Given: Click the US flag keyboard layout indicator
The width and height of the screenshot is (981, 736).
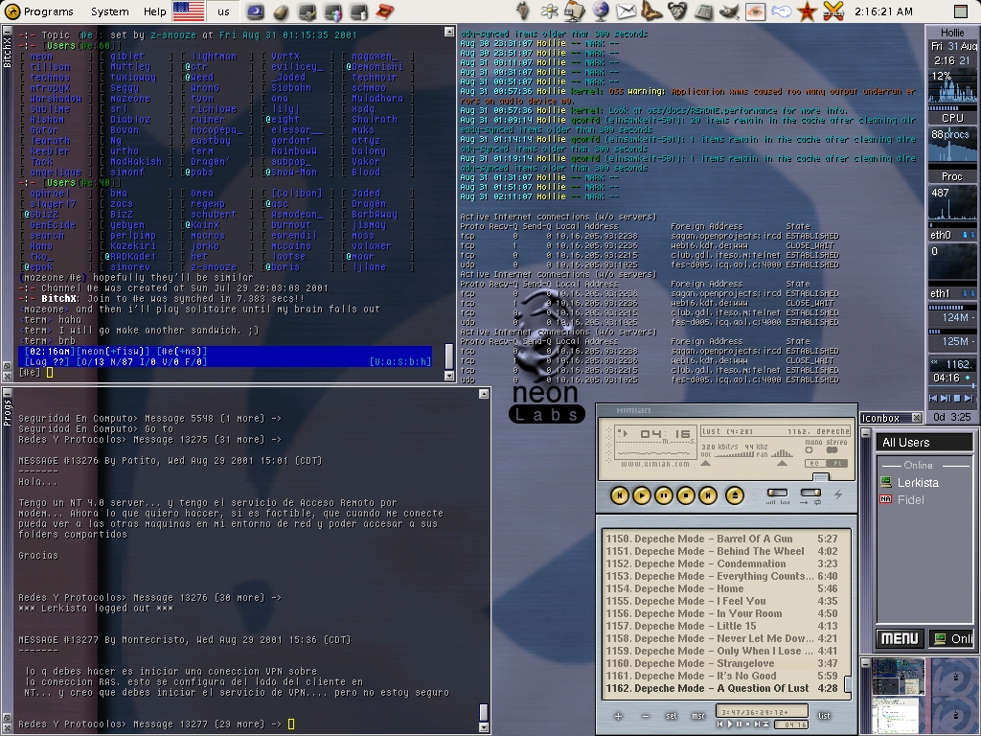Looking at the screenshot, I should (189, 11).
